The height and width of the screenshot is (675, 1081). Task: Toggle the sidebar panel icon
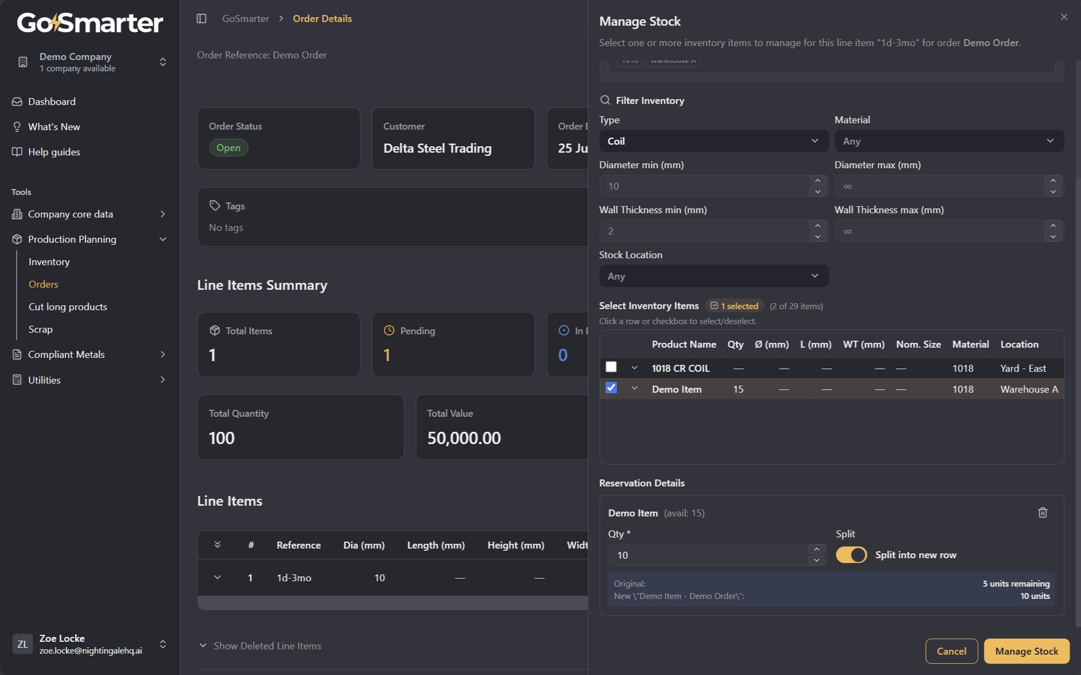point(202,19)
